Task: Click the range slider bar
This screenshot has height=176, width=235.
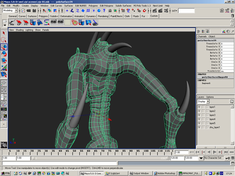Action: (100, 158)
